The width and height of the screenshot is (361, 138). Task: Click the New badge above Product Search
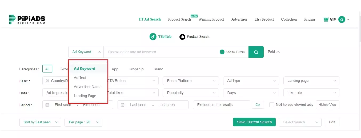tap(194, 16)
